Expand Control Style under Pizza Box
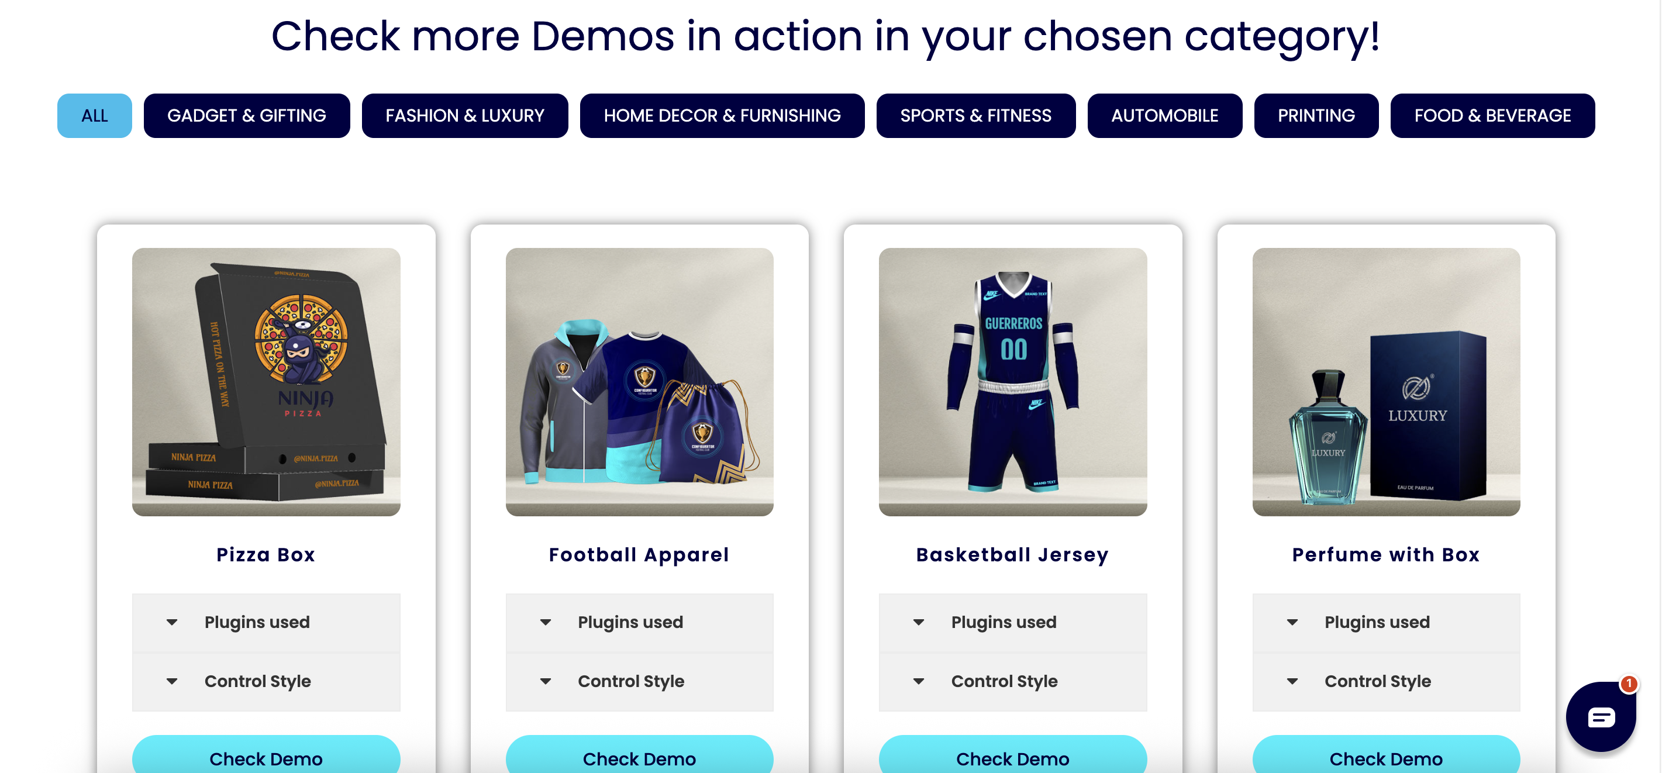Image resolution: width=1662 pixels, height=773 pixels. click(266, 681)
